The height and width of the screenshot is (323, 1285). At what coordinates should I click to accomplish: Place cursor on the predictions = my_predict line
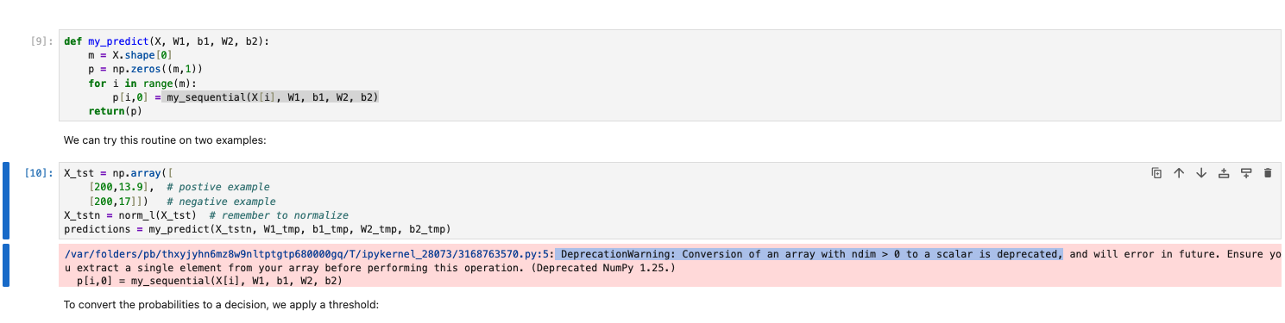point(257,228)
